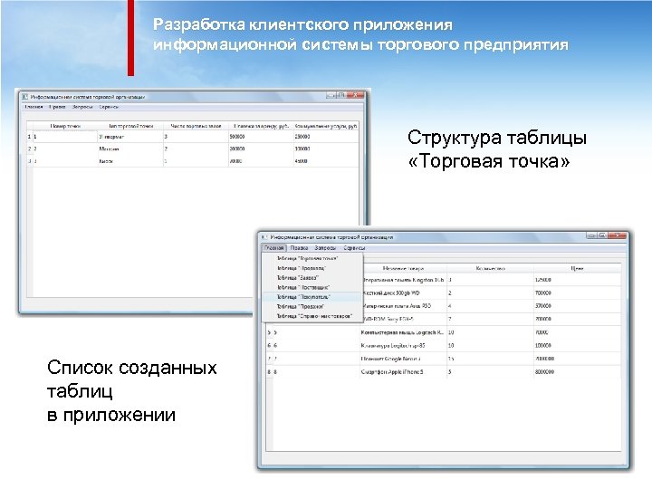Select the Материнская плата Asus cell
Image resolution: width=652 pixels, height=489 pixels.
pos(403,306)
